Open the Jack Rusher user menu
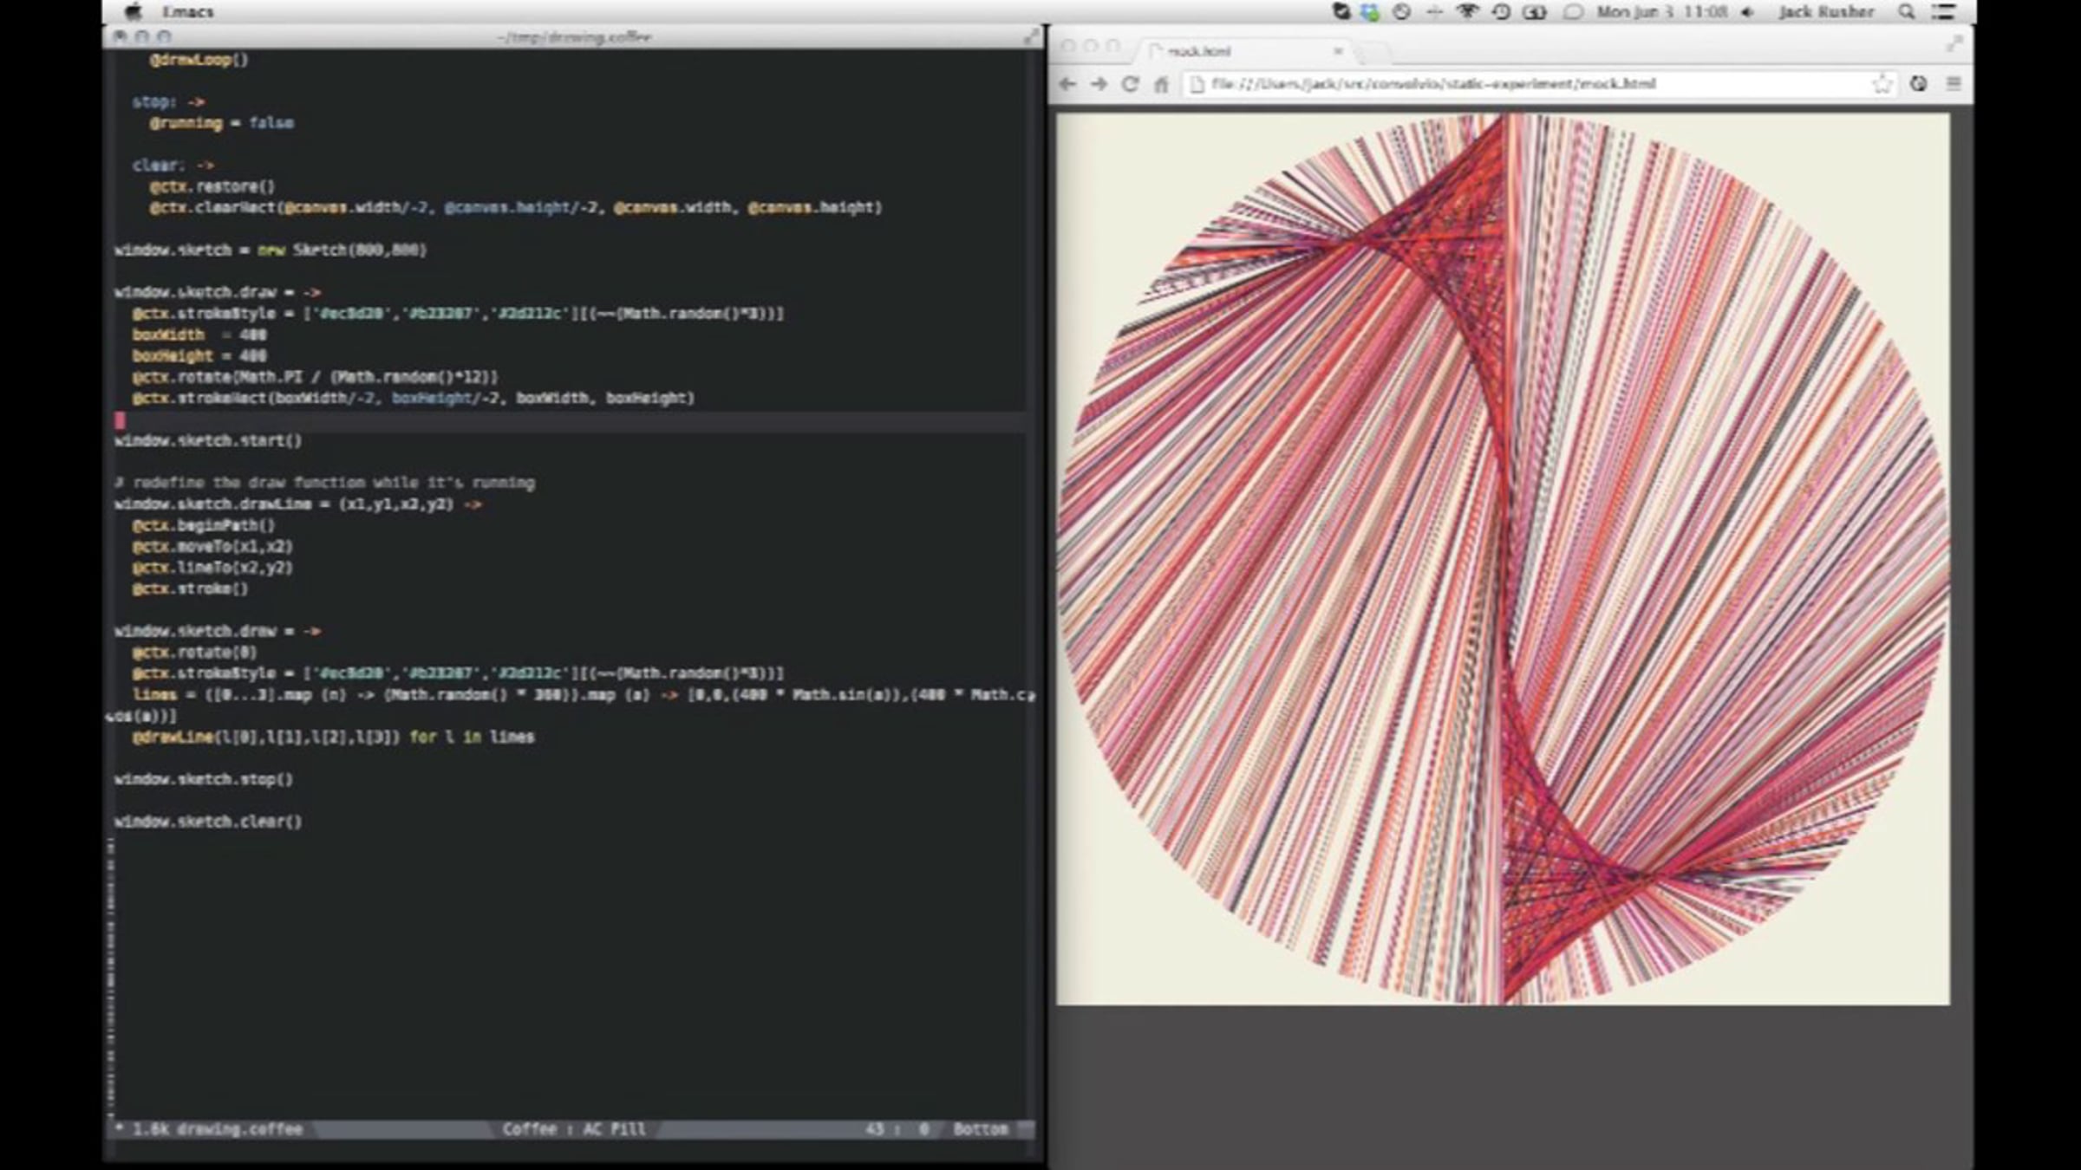 coord(1826,12)
